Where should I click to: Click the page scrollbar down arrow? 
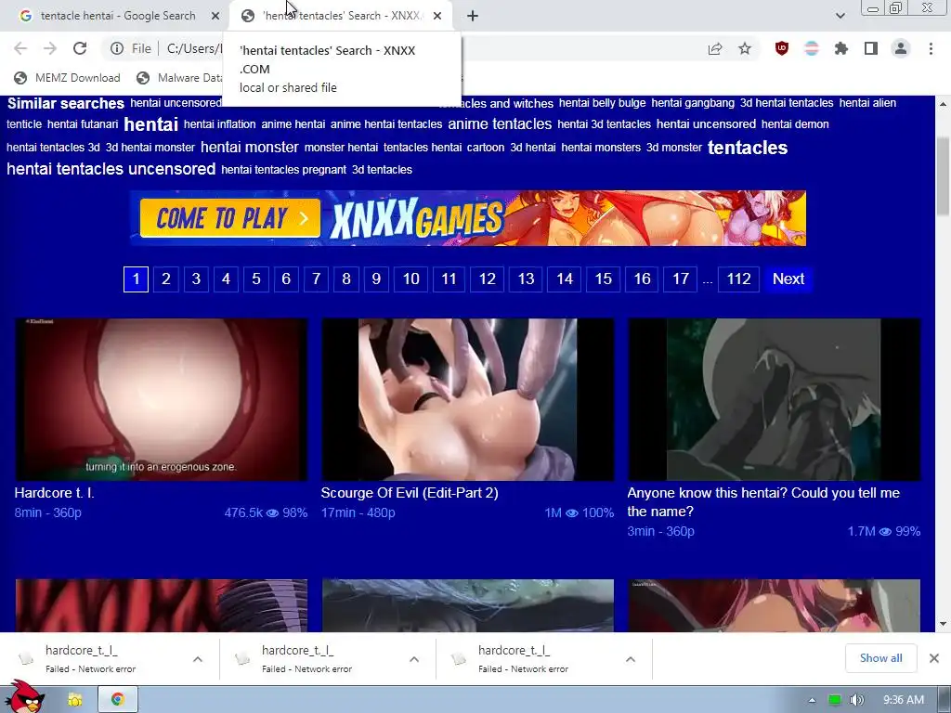(943, 624)
